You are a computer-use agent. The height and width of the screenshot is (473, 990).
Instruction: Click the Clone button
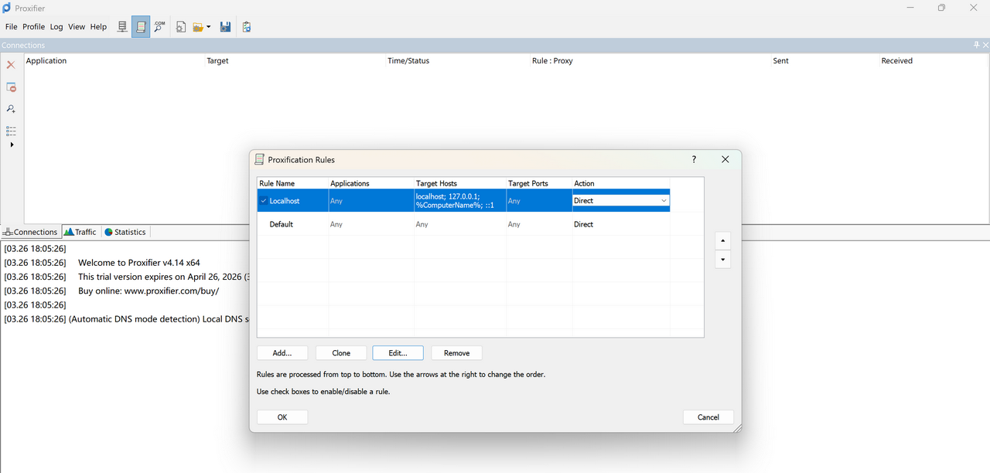pos(341,352)
